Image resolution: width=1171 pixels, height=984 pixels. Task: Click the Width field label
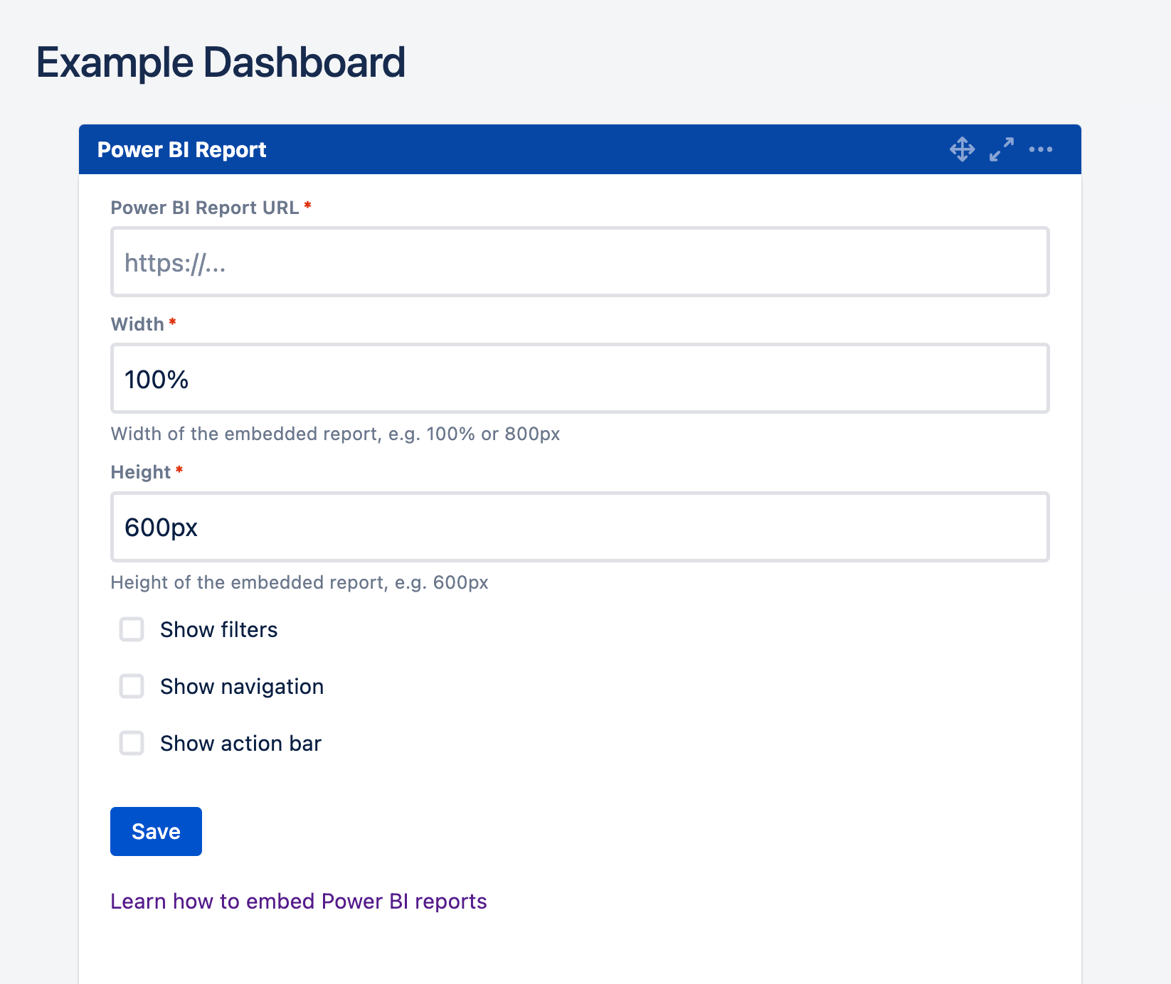(x=137, y=323)
